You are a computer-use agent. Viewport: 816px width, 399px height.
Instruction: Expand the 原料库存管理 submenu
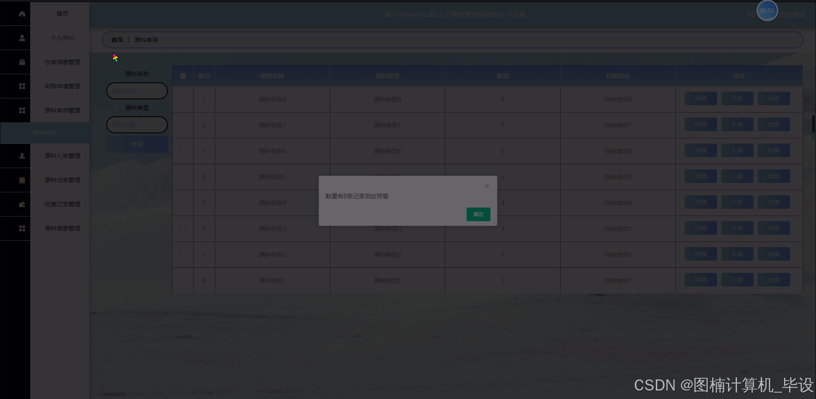coord(62,110)
